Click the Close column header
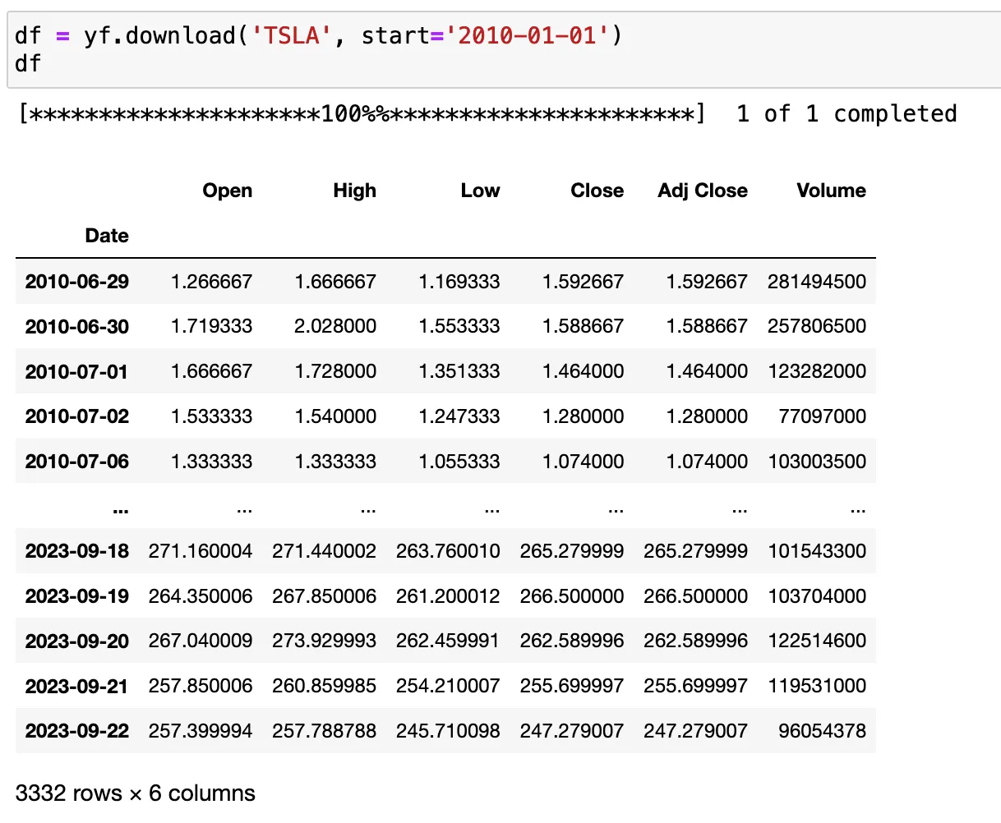Image resolution: width=1001 pixels, height=823 pixels. tap(597, 191)
